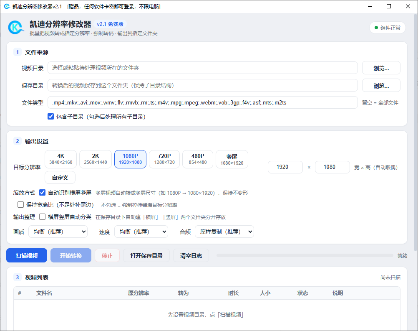Click the window vertical scrollbar
Viewport: 418px width, 331px height.
415,132
